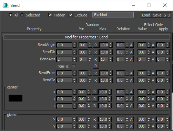Click the center x property spinner arrows

pyautogui.click(x=74, y=92)
